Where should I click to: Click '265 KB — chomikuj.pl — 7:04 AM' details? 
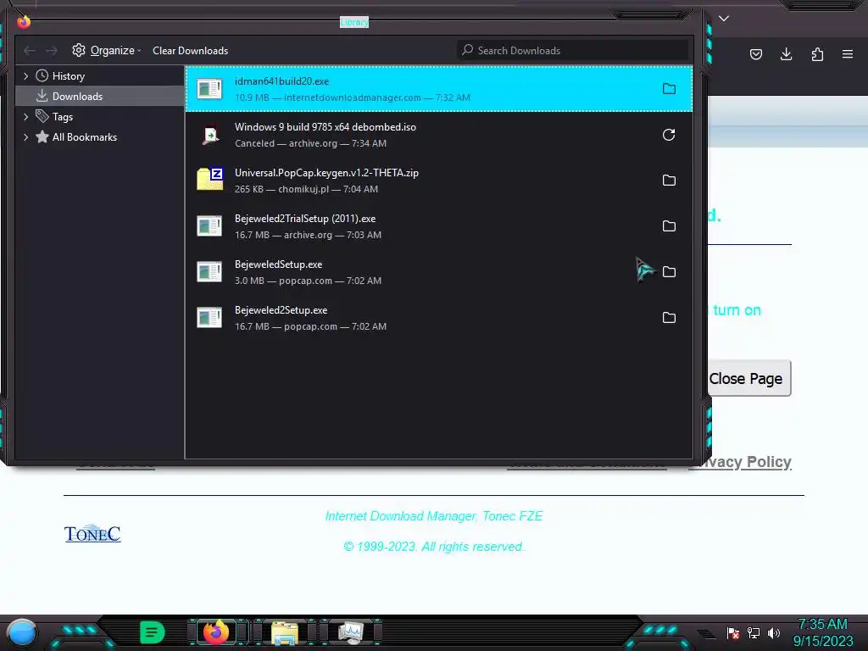306,189
